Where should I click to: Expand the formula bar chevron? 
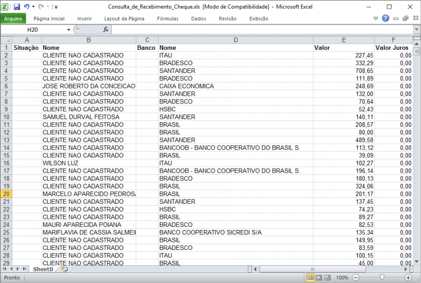point(416,29)
